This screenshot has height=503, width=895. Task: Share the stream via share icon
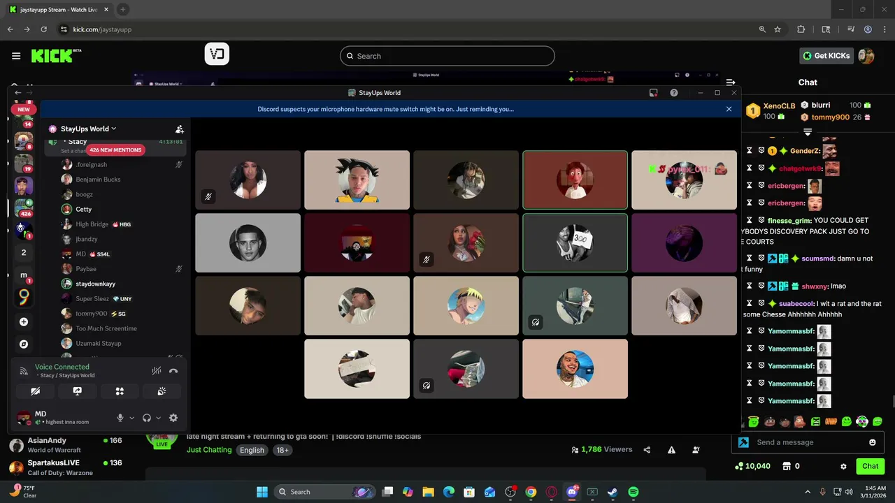(647, 450)
